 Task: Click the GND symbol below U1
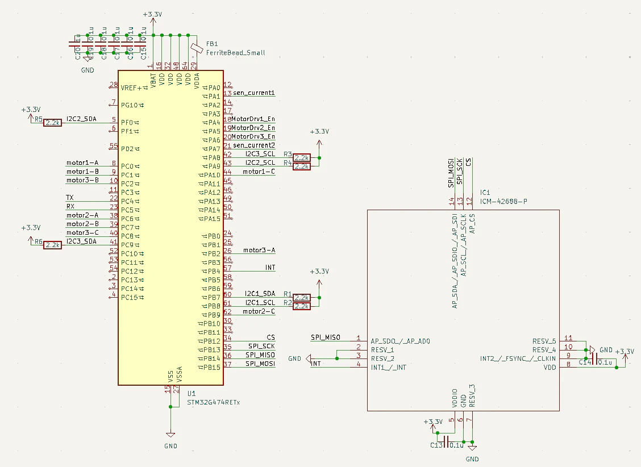[x=170, y=435]
